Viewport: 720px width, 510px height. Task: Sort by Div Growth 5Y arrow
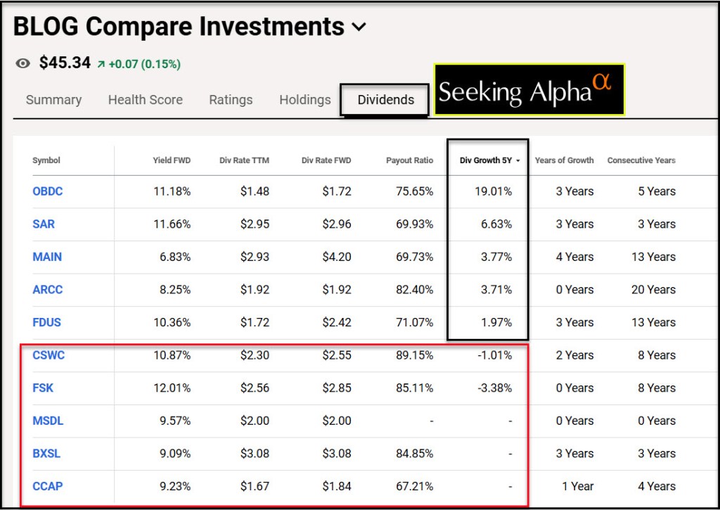[x=518, y=161]
